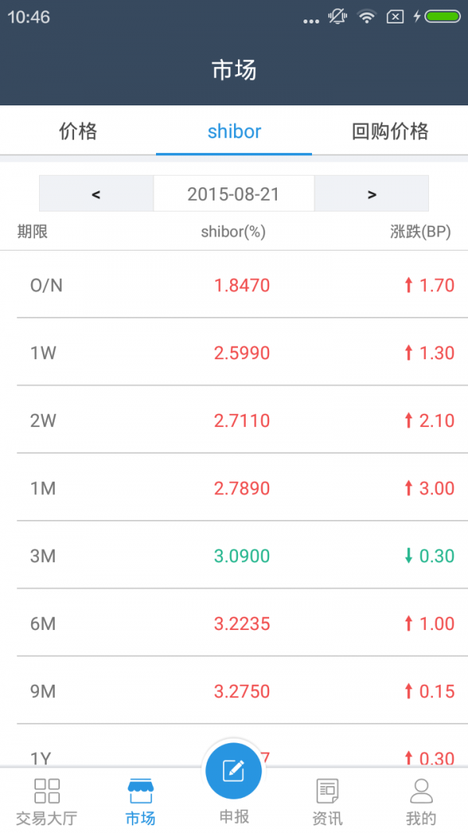
Task: Tap the battery indicator in status bar
Action: tap(442, 16)
